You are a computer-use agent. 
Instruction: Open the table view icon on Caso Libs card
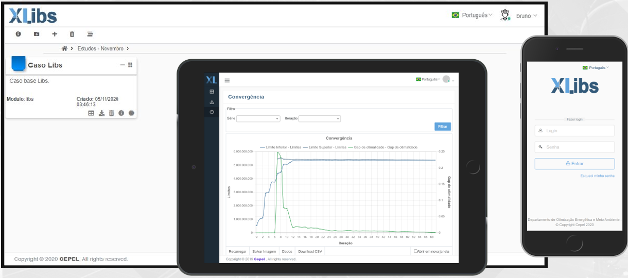click(x=91, y=113)
